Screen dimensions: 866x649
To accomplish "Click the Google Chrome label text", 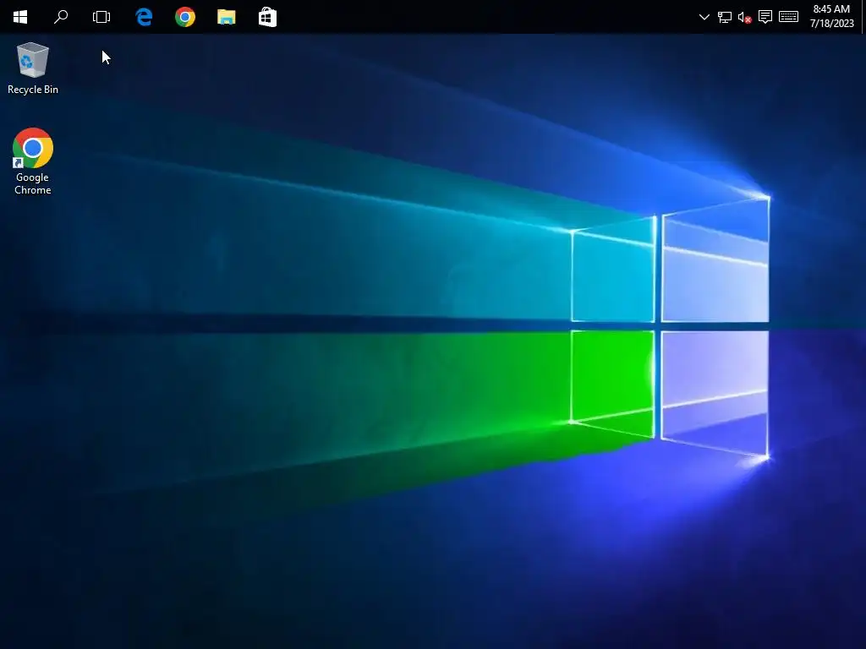I will [x=33, y=183].
